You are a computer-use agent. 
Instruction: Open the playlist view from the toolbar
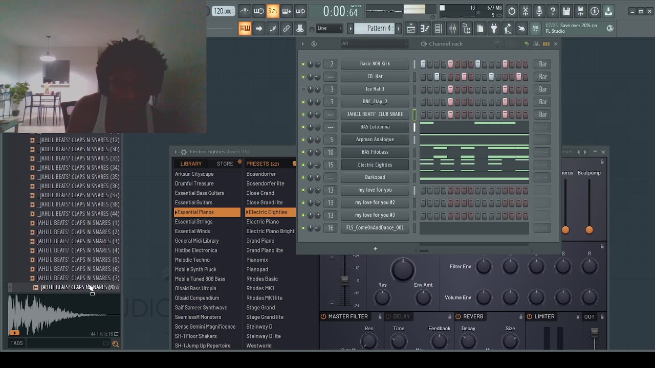click(411, 29)
